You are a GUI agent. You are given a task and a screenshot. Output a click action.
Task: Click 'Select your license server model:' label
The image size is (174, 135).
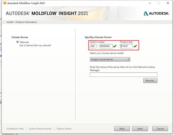pyautogui.click(x=107, y=53)
